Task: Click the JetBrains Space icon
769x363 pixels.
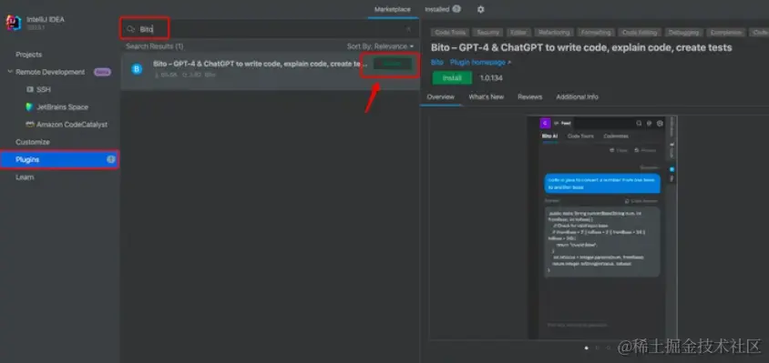Action: [x=29, y=106]
